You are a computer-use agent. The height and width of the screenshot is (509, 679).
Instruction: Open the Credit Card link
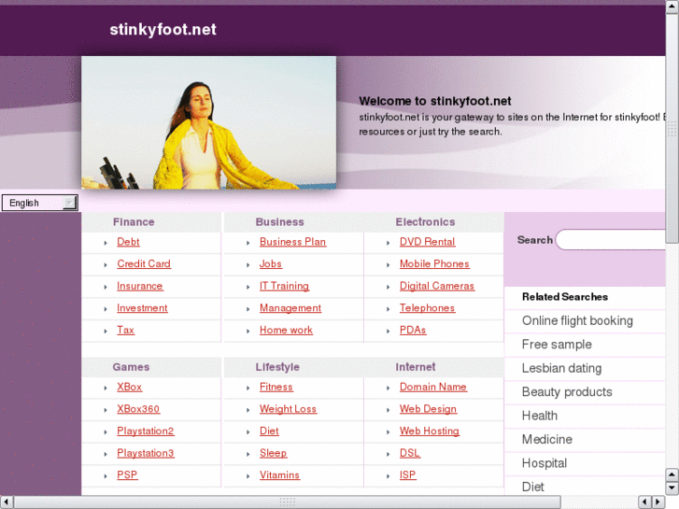144,263
